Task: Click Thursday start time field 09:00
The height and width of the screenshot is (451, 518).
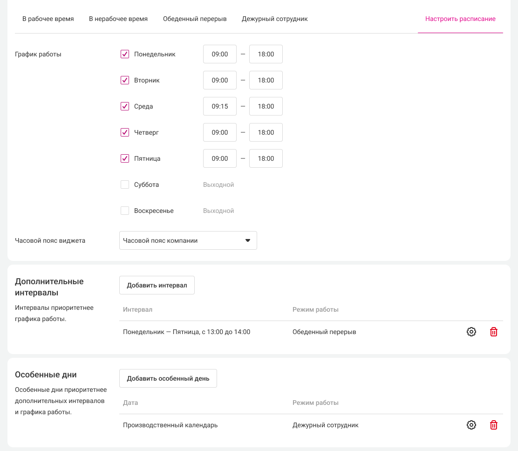Action: [x=220, y=132]
